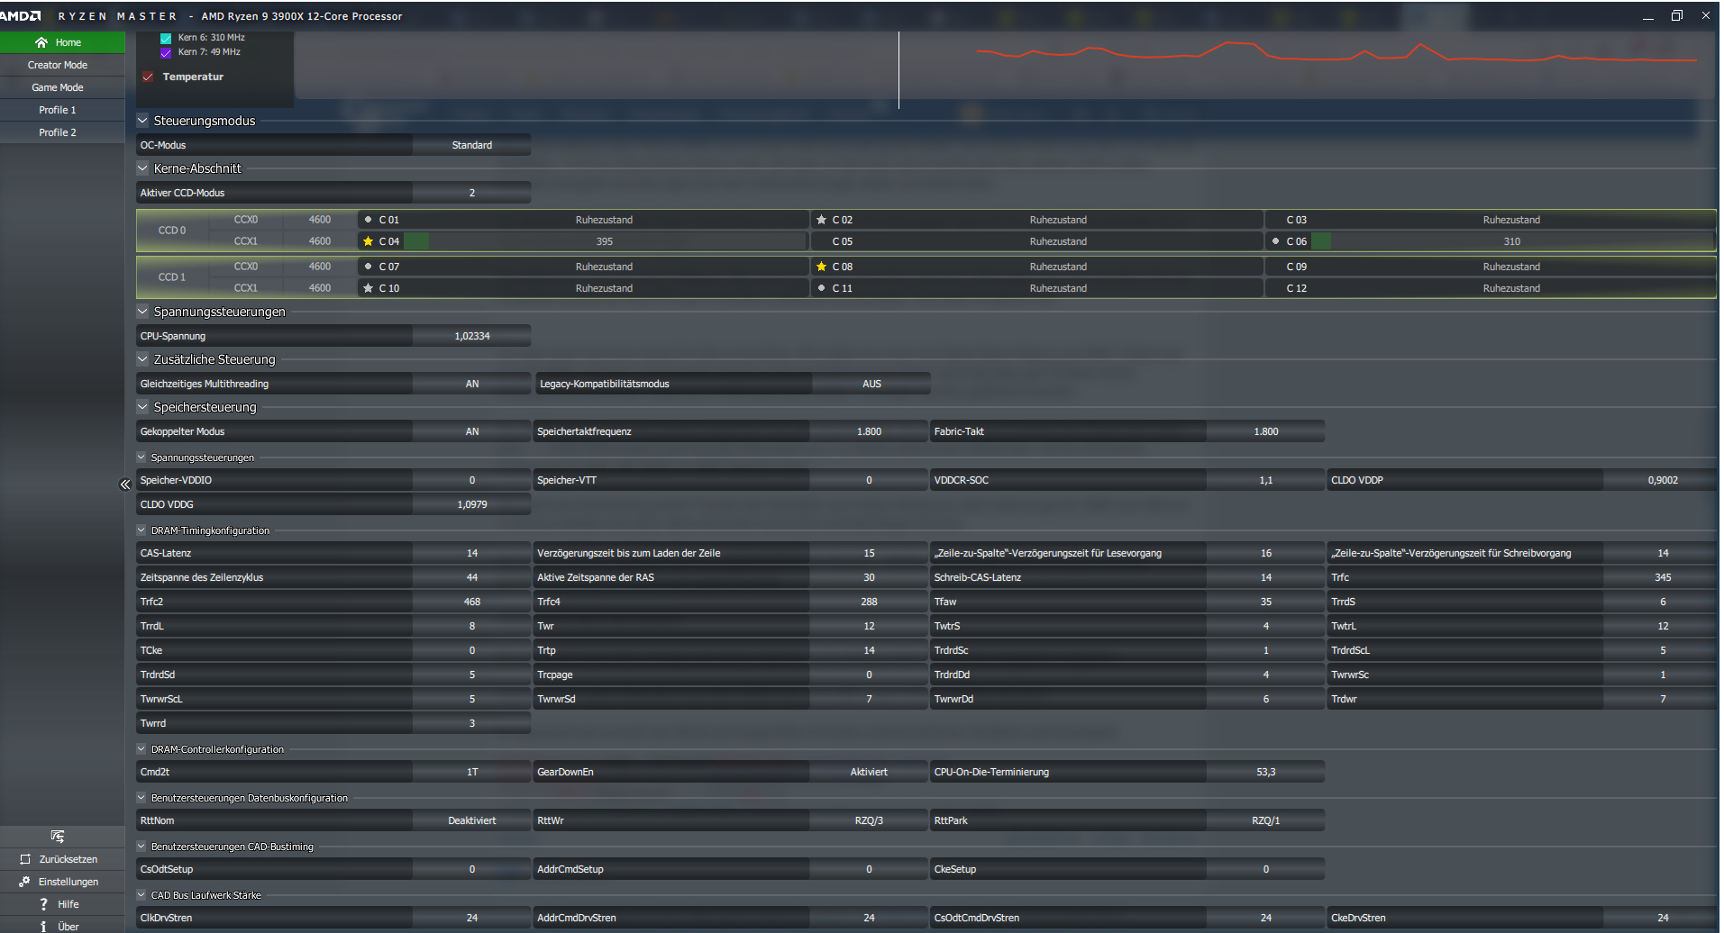Click the gear icon beside Einstellungen
The image size is (1724, 933).
pyautogui.click(x=24, y=882)
